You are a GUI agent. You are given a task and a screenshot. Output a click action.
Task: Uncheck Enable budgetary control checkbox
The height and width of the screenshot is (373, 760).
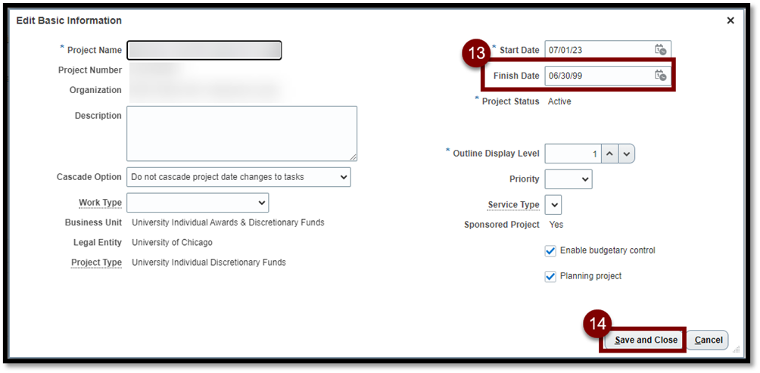point(550,250)
